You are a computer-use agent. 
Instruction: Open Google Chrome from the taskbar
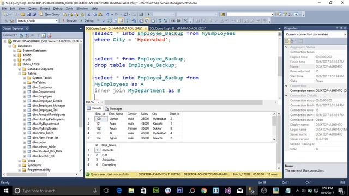coord(203,191)
